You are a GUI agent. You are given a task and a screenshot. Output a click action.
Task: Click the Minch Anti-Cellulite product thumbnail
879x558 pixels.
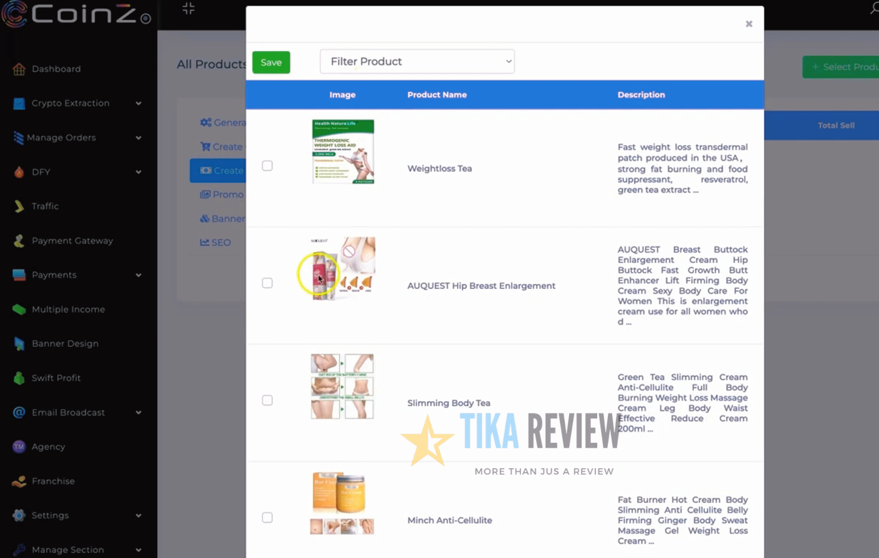tap(342, 503)
